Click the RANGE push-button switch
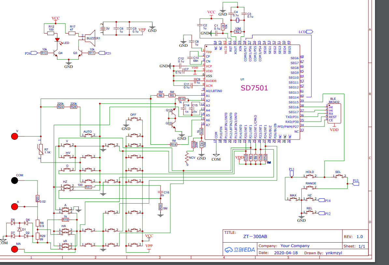 click(x=310, y=188)
